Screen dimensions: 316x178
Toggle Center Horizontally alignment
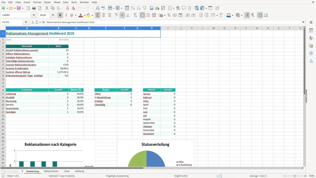[x=104, y=15]
